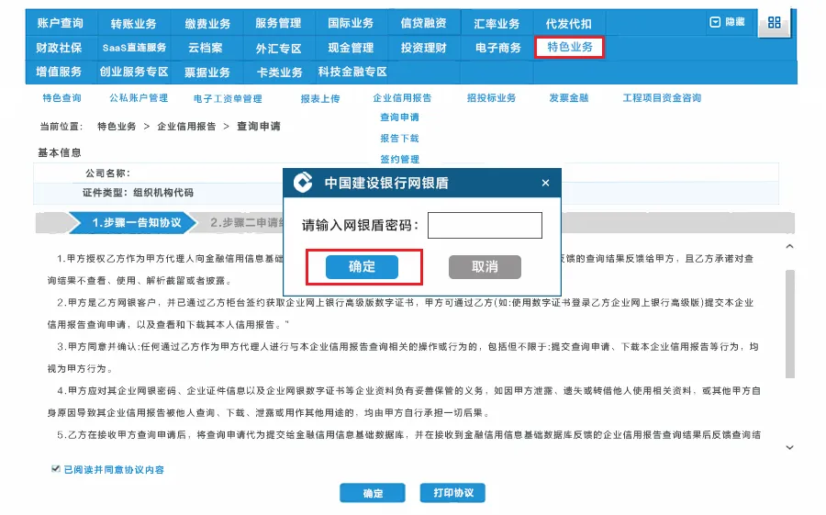Screen dimensions: 826x515
Task: Close the 中国建设银行网银盾 dialog
Action: 545,183
